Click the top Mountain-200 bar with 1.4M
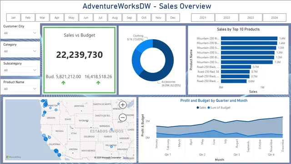 [x=249, y=38]
